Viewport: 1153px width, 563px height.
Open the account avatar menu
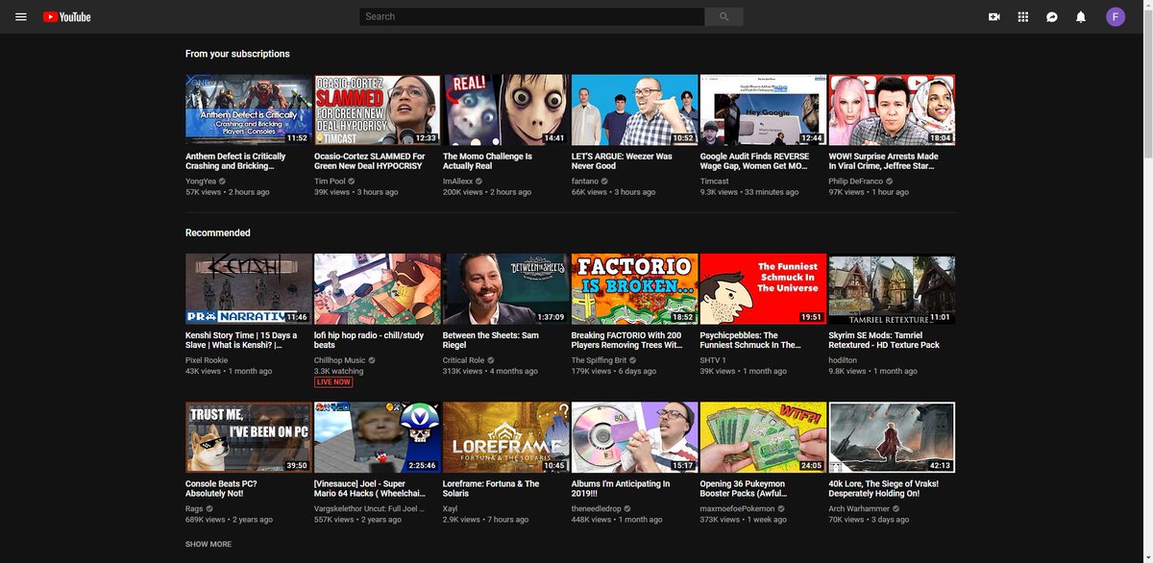[1116, 16]
